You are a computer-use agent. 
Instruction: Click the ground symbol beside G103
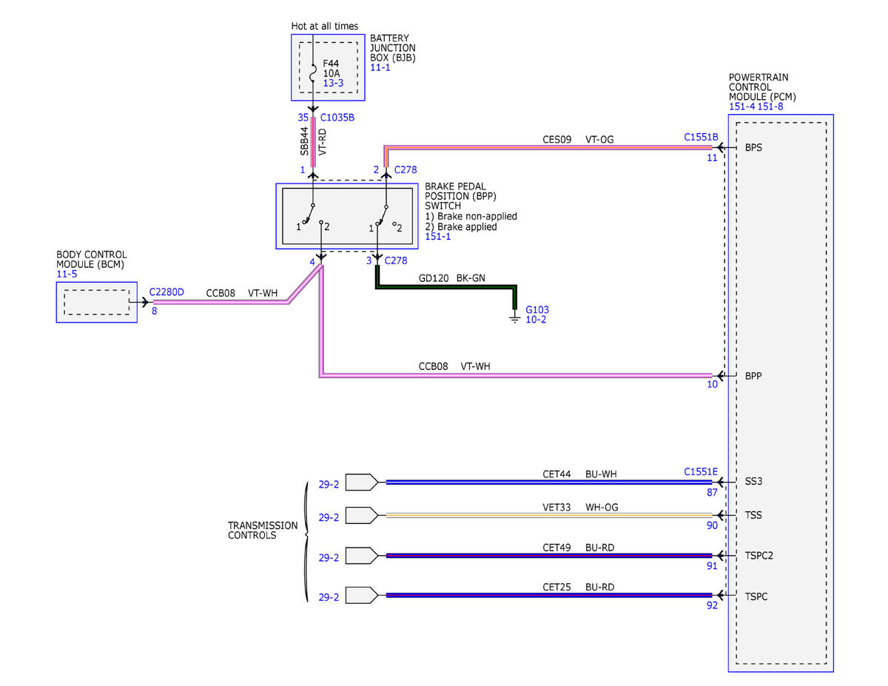tap(514, 318)
